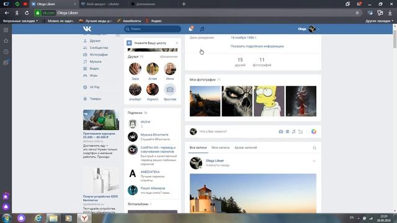Open Internet Explorer from taskbar
Image resolution: width=397 pixels, height=223 pixels.
click(x=38, y=218)
